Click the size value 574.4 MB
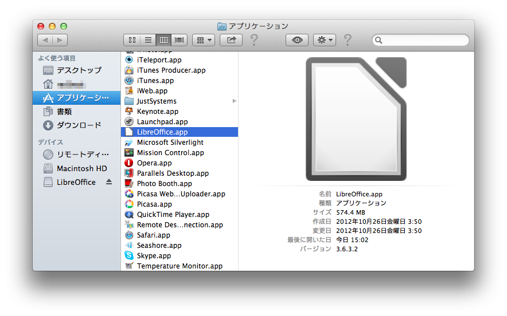This screenshot has width=507, height=316. [x=350, y=212]
